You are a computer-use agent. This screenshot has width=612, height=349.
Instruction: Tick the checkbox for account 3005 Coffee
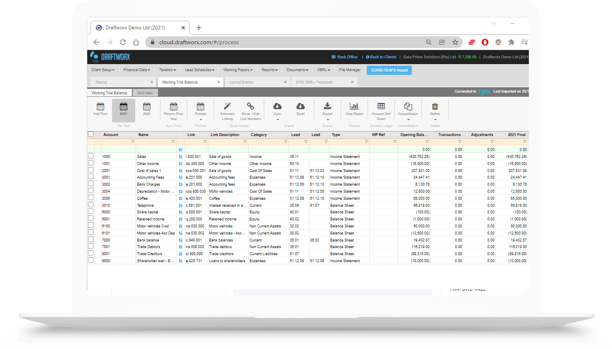pos(91,198)
